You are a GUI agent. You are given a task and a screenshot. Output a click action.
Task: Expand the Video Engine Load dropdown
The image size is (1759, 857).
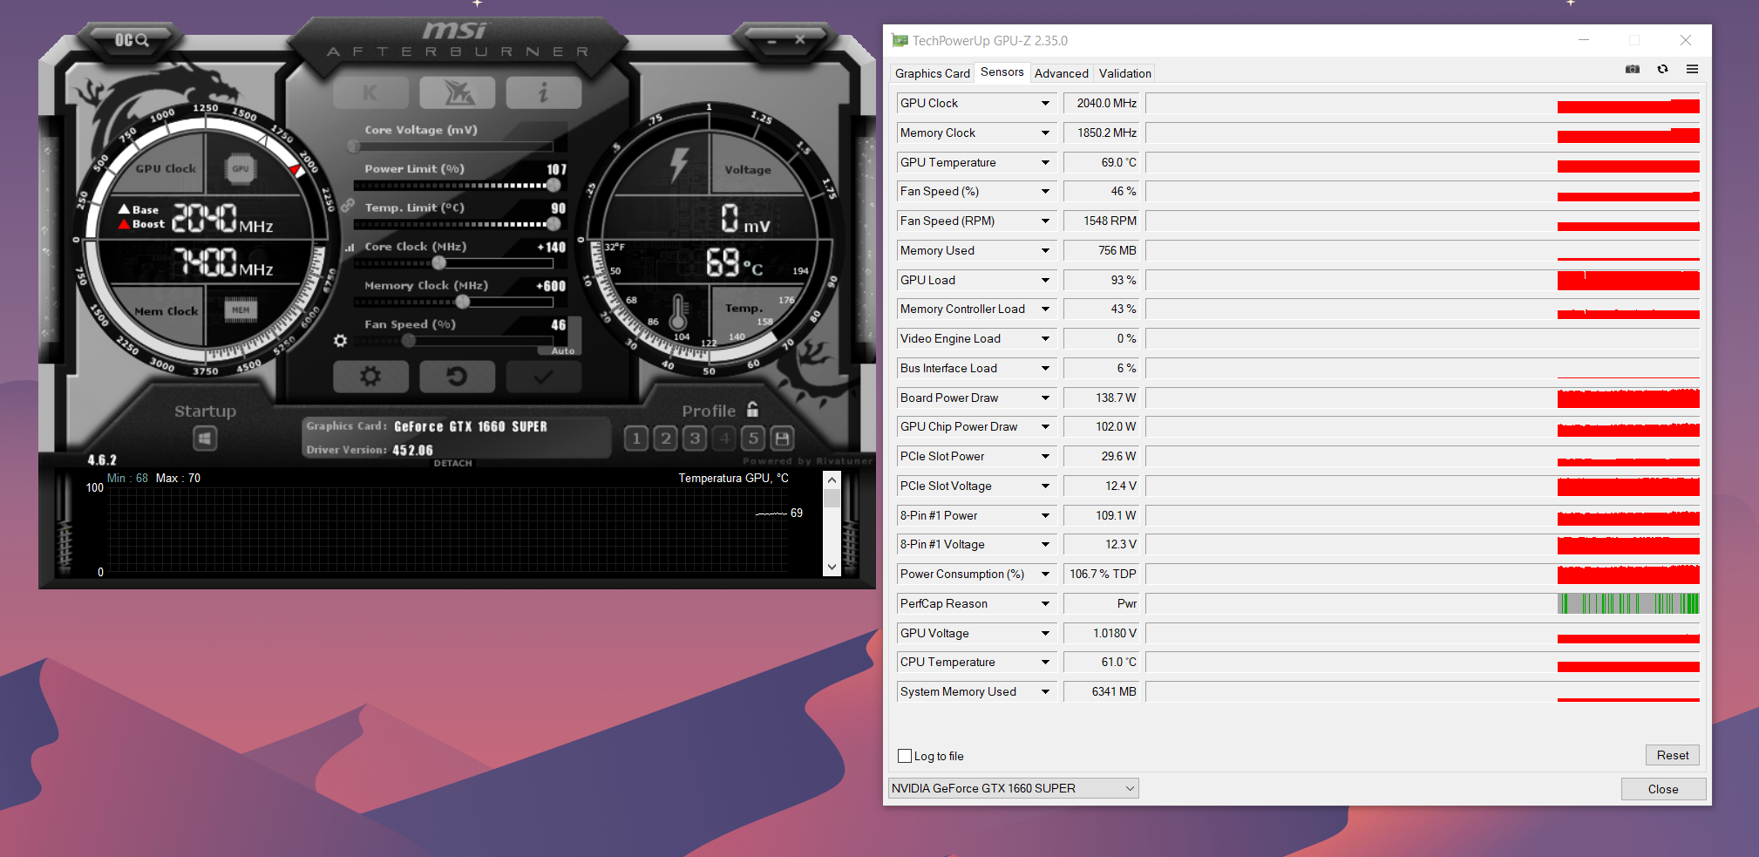click(x=1045, y=339)
